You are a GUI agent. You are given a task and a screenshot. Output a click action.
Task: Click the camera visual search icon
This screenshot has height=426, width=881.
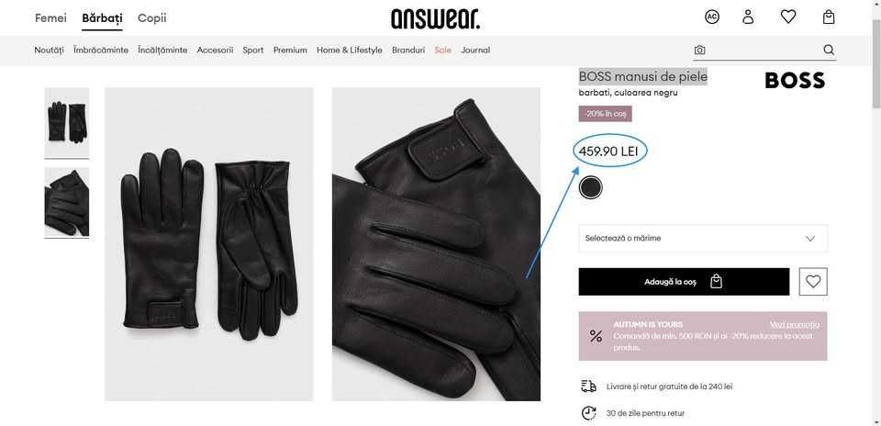pos(699,50)
